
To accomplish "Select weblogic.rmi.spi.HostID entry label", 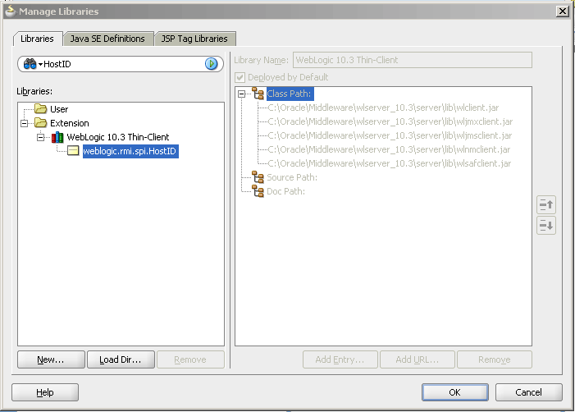I will click(130, 151).
